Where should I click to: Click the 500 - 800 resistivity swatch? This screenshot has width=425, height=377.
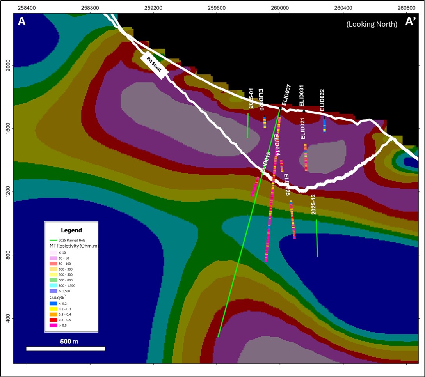pos(54,280)
